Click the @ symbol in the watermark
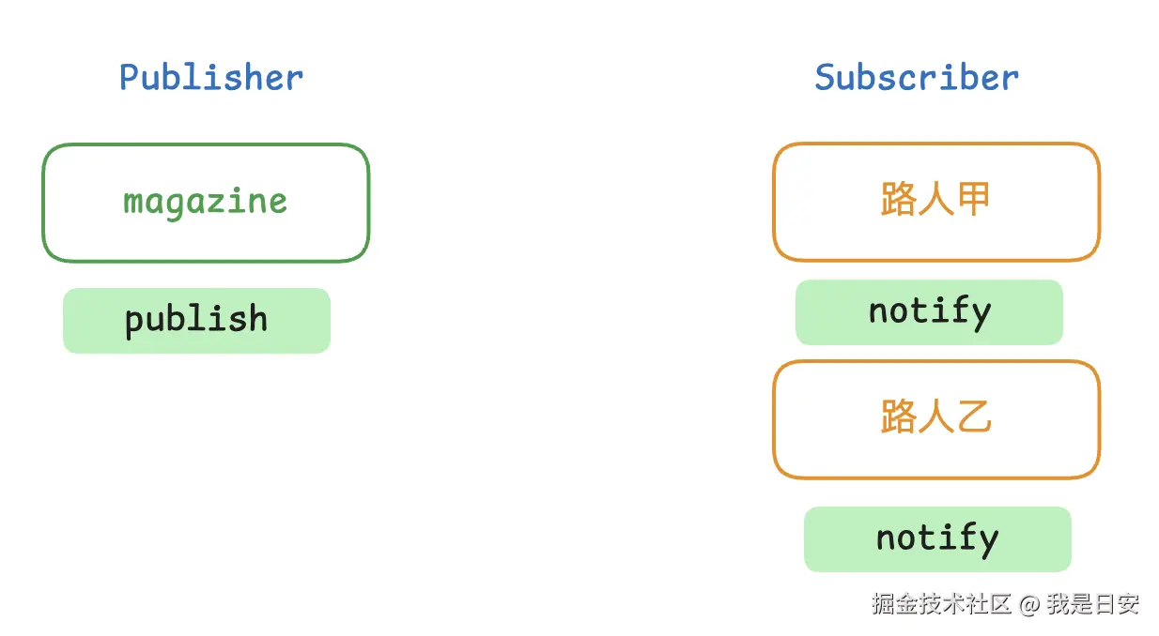Image resolution: width=1159 pixels, height=636 pixels. (1029, 605)
